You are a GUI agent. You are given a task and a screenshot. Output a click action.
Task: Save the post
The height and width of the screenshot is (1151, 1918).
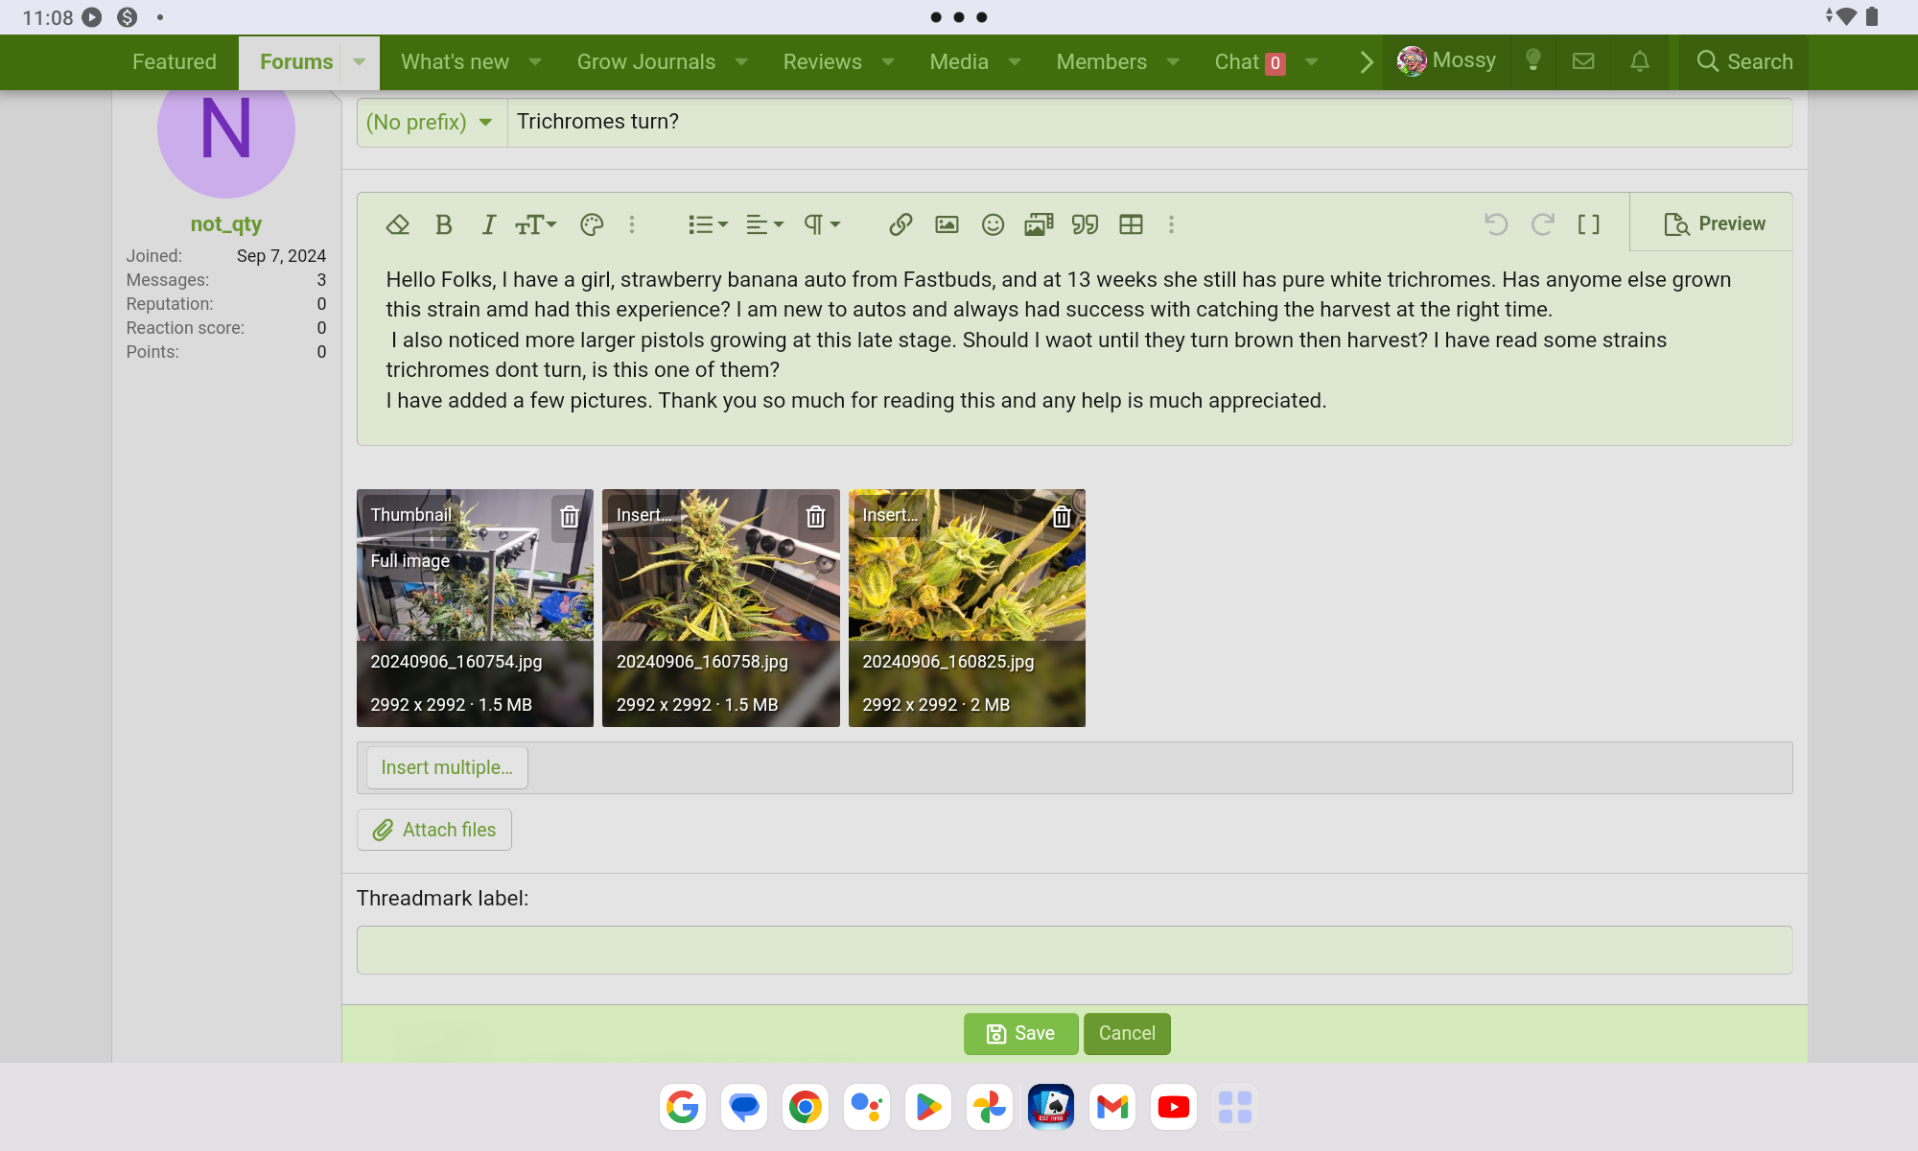pyautogui.click(x=1021, y=1034)
